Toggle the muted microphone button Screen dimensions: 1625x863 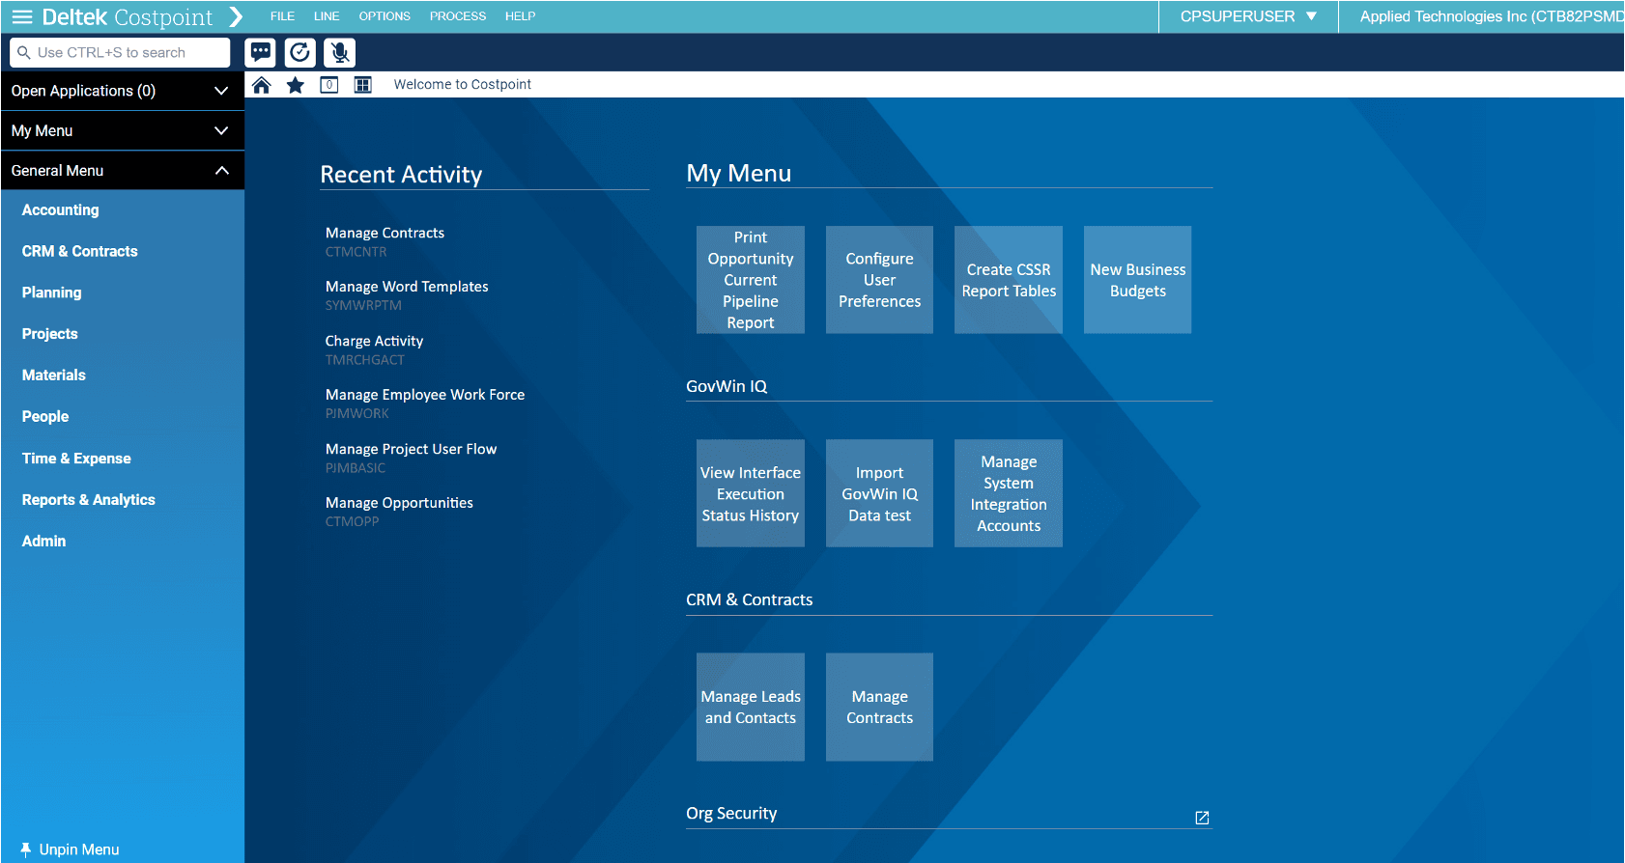(339, 52)
